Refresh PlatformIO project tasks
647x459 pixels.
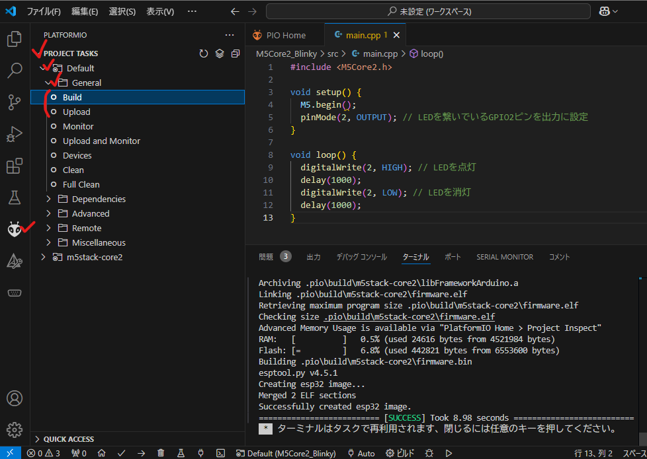point(204,53)
